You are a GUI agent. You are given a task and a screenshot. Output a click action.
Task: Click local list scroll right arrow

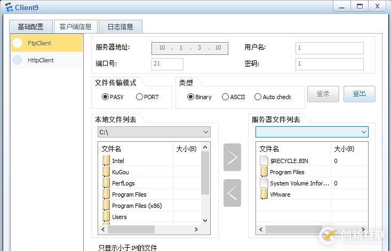click(196, 229)
